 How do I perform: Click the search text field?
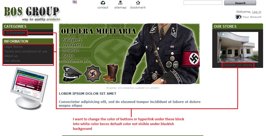pyautogui.click(x=203, y=3)
